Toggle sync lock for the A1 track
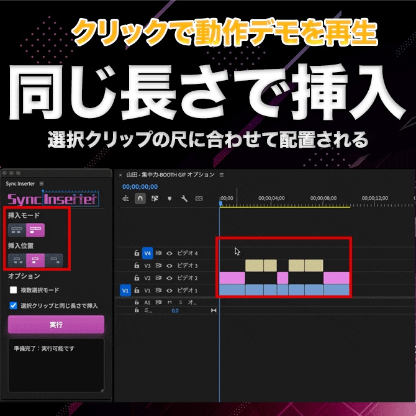 pyautogui.click(x=158, y=302)
